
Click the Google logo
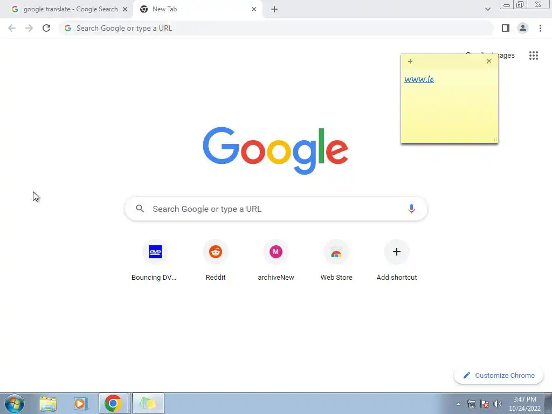[275, 150]
